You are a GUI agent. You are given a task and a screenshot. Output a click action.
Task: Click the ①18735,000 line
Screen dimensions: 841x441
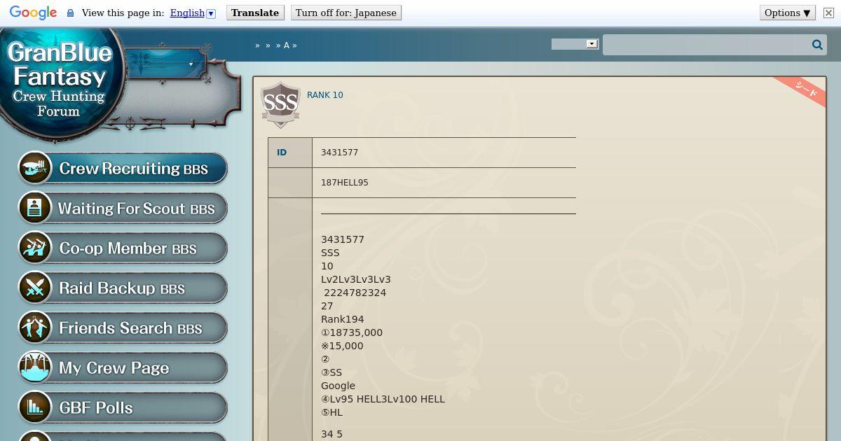tap(352, 332)
